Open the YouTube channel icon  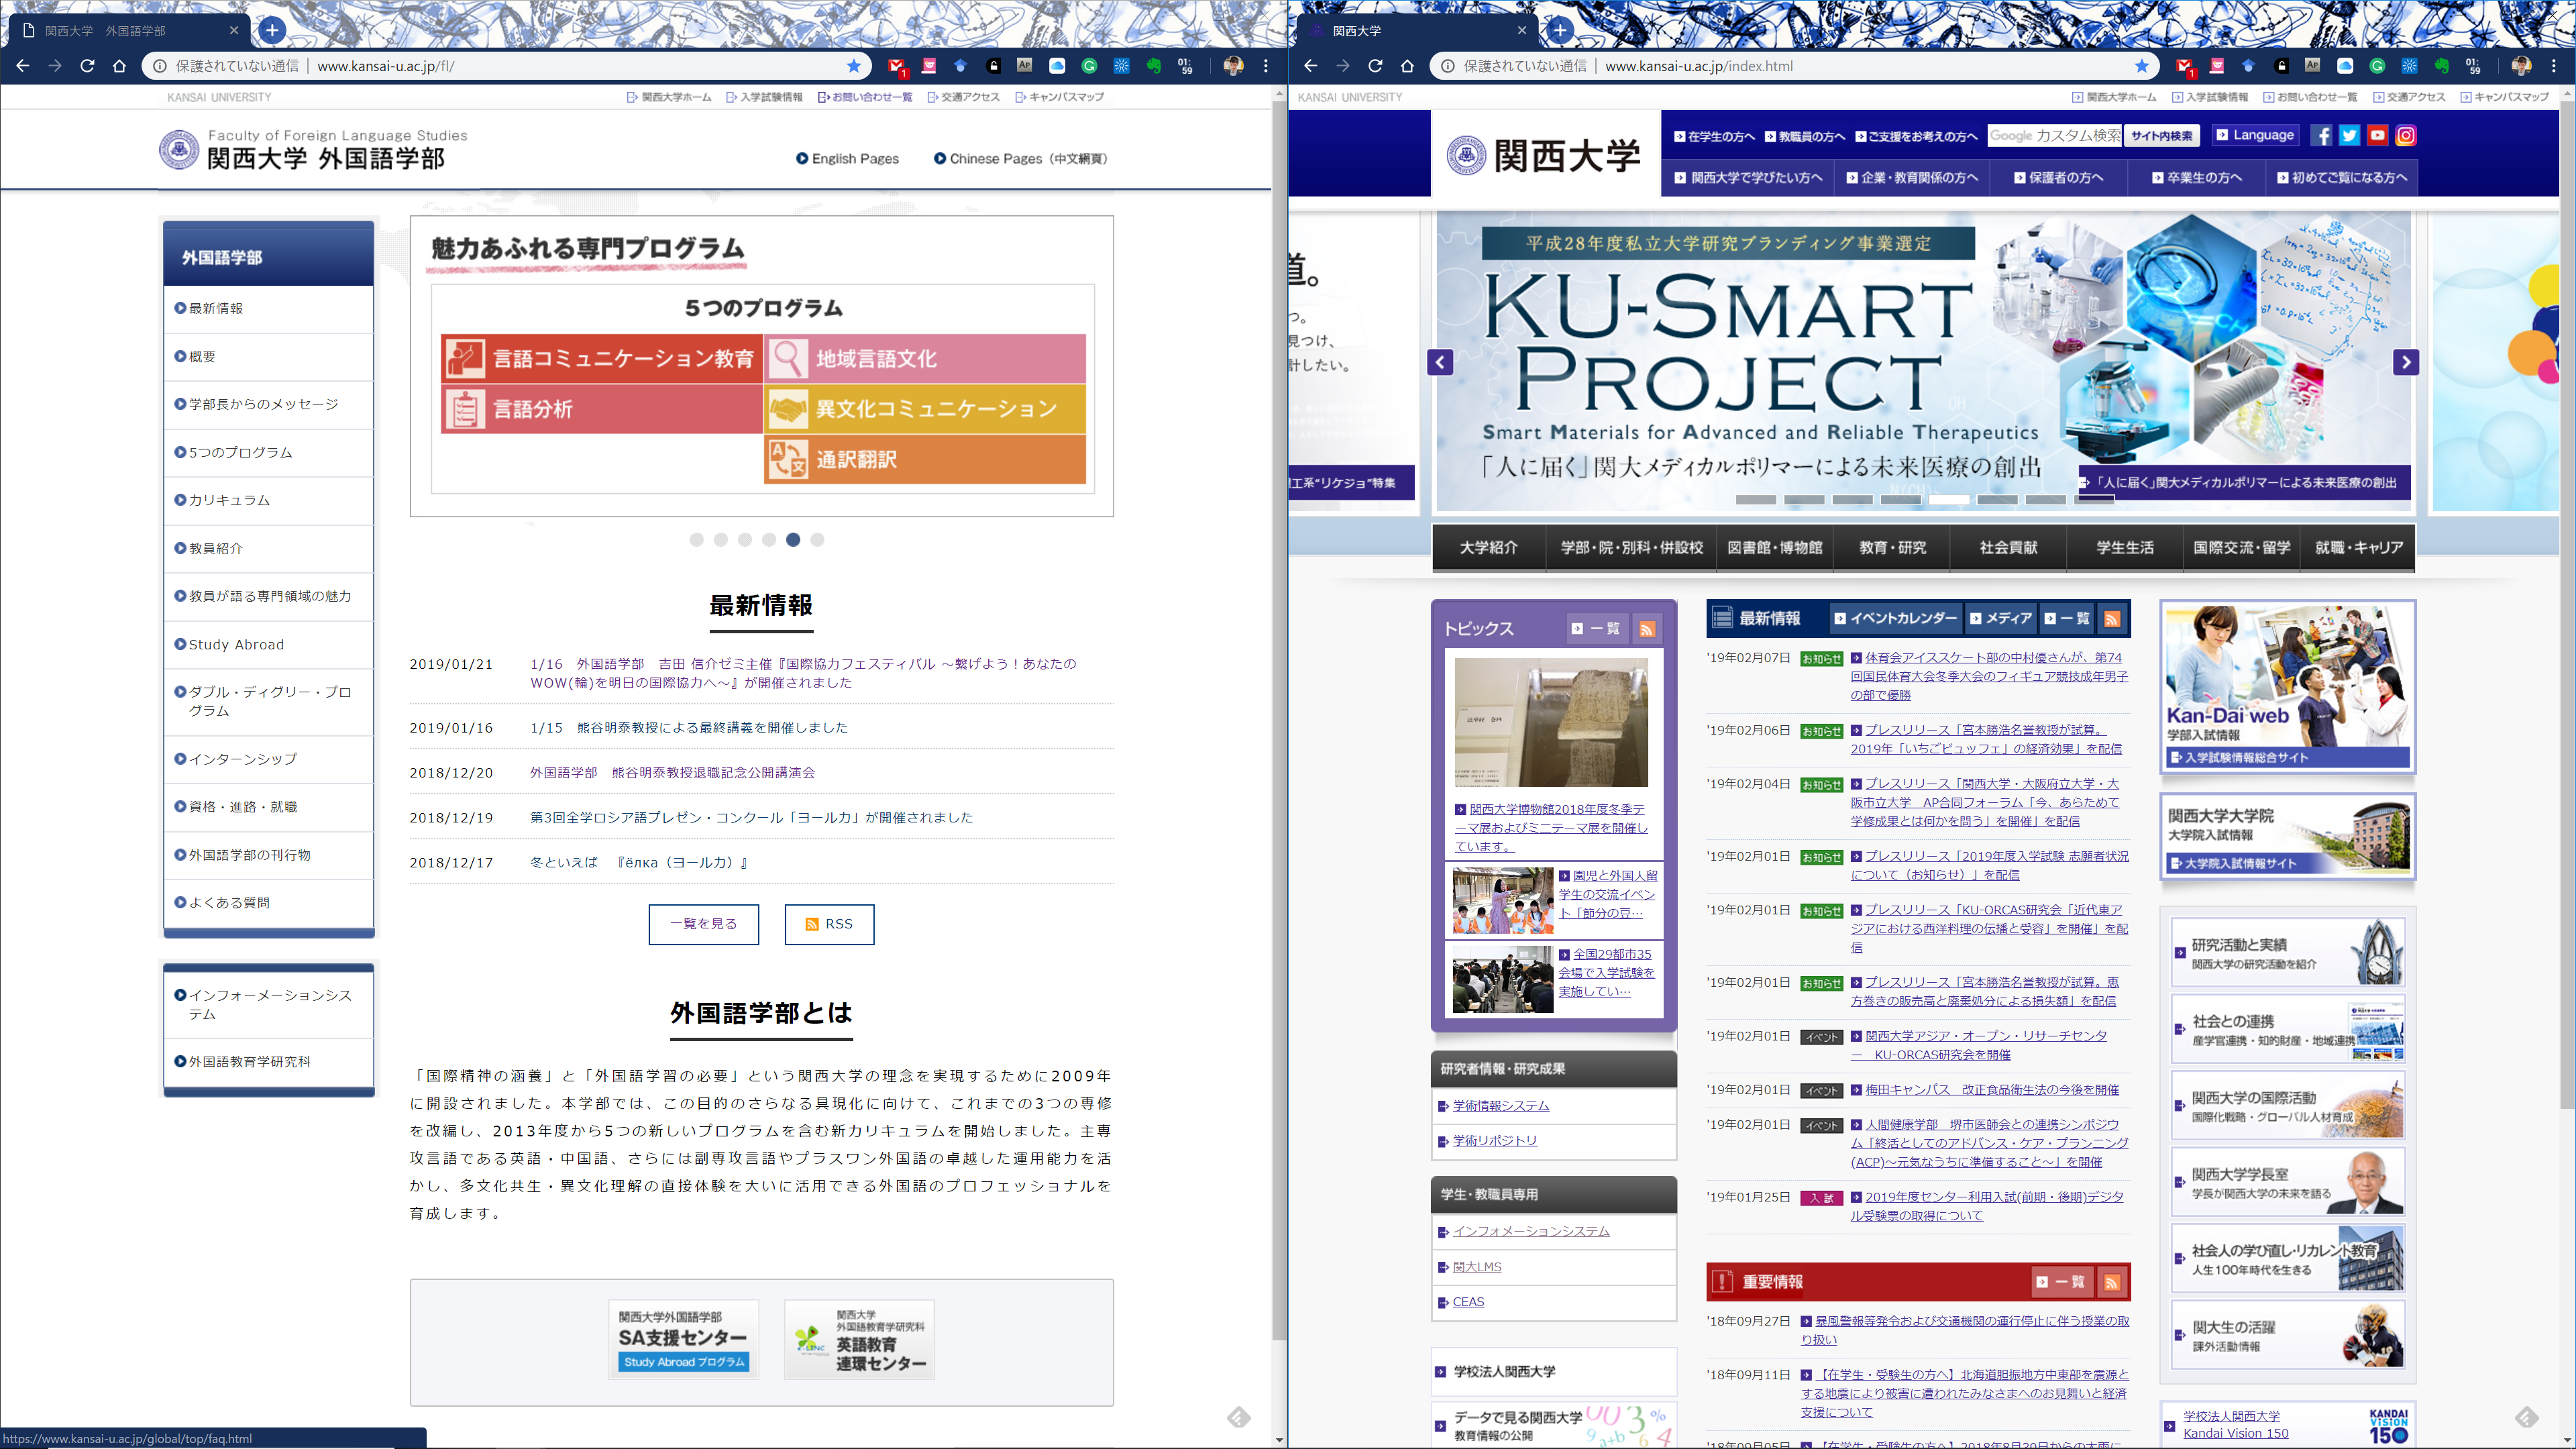point(2377,136)
